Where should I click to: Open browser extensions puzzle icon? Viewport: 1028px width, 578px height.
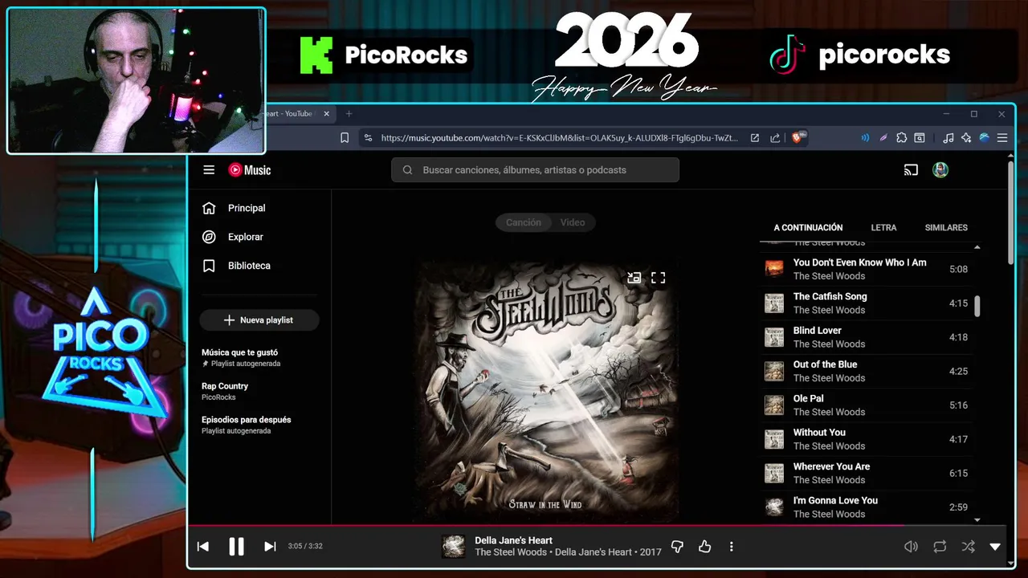(902, 138)
